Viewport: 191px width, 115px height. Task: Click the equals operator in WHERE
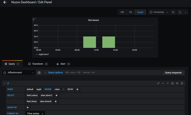[63, 89]
